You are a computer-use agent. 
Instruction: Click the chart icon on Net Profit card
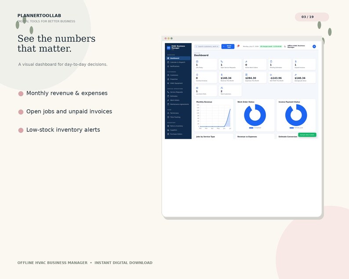coord(271,75)
